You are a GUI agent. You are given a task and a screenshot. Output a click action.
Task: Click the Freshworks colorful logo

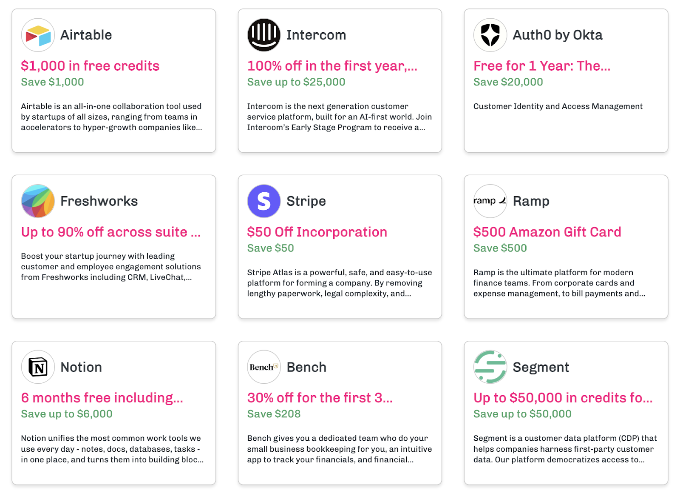click(38, 201)
